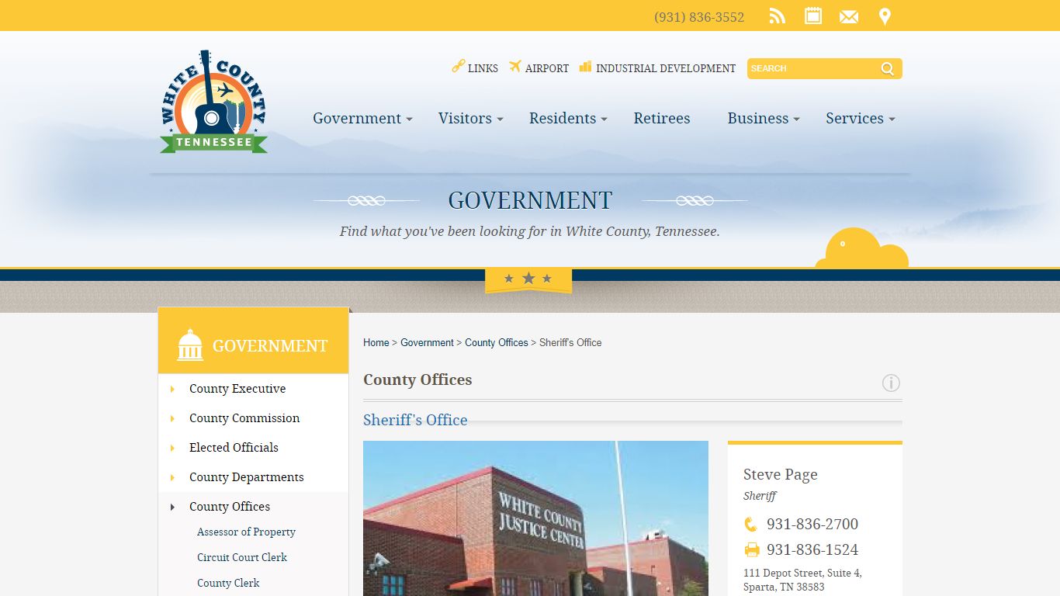
Task: Click the search magnifier icon
Action: tap(888, 68)
